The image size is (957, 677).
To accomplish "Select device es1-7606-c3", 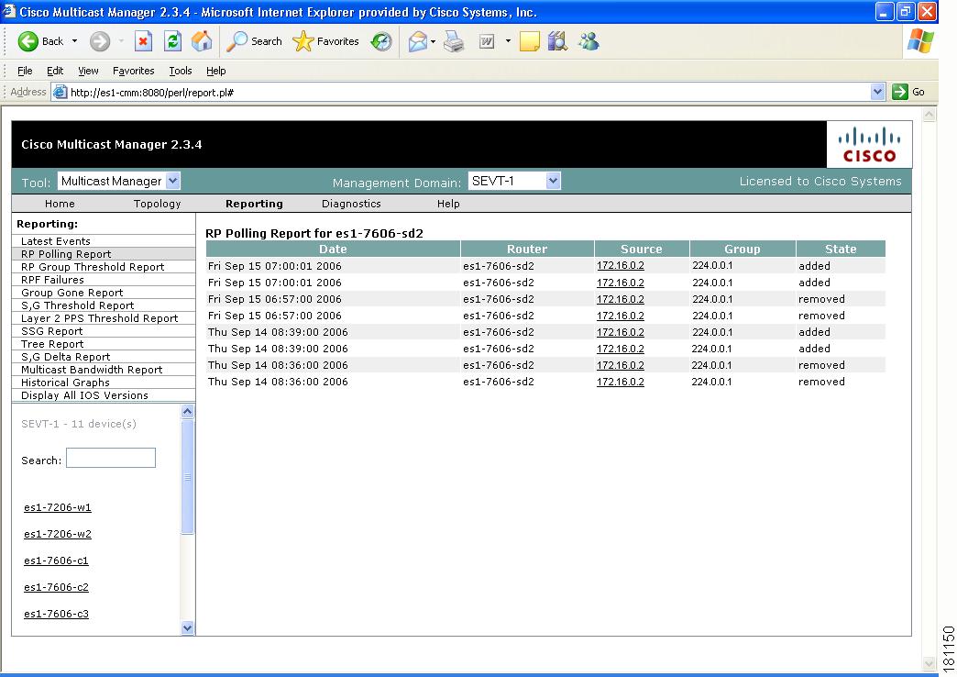I will pyautogui.click(x=56, y=614).
